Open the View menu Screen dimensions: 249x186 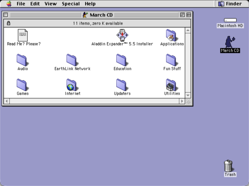(51, 3)
